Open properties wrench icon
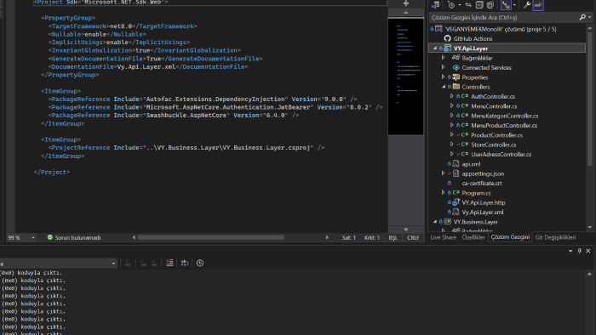 [527, 5]
